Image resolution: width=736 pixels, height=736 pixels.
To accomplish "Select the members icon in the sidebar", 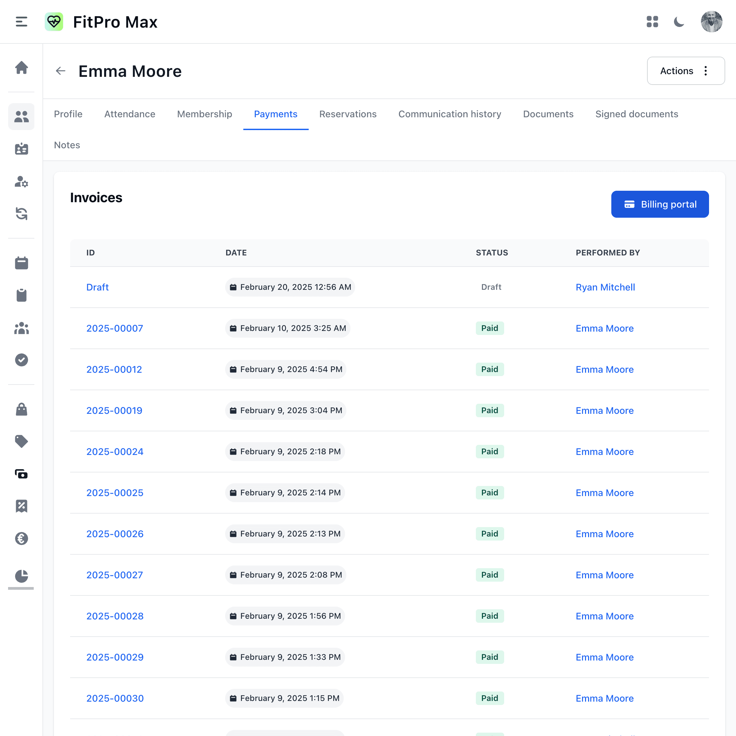I will coord(21,117).
